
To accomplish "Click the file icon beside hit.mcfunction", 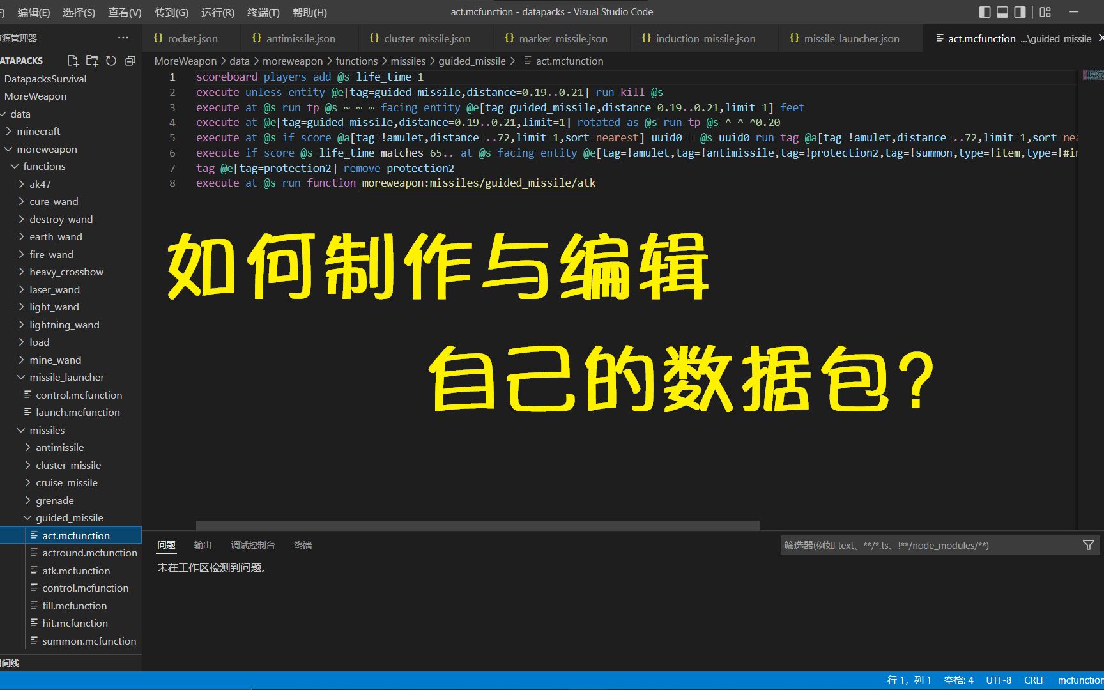I will pos(34,623).
